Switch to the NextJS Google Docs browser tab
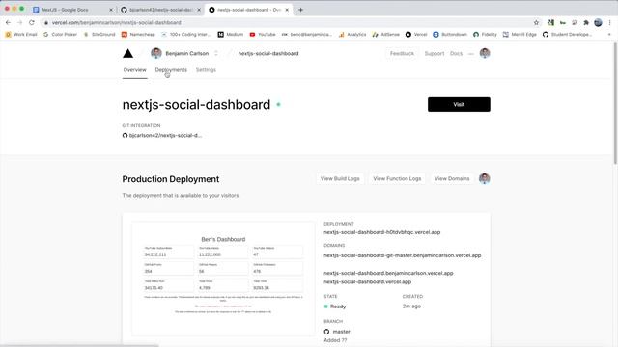The width and height of the screenshot is (618, 347). coord(72,10)
